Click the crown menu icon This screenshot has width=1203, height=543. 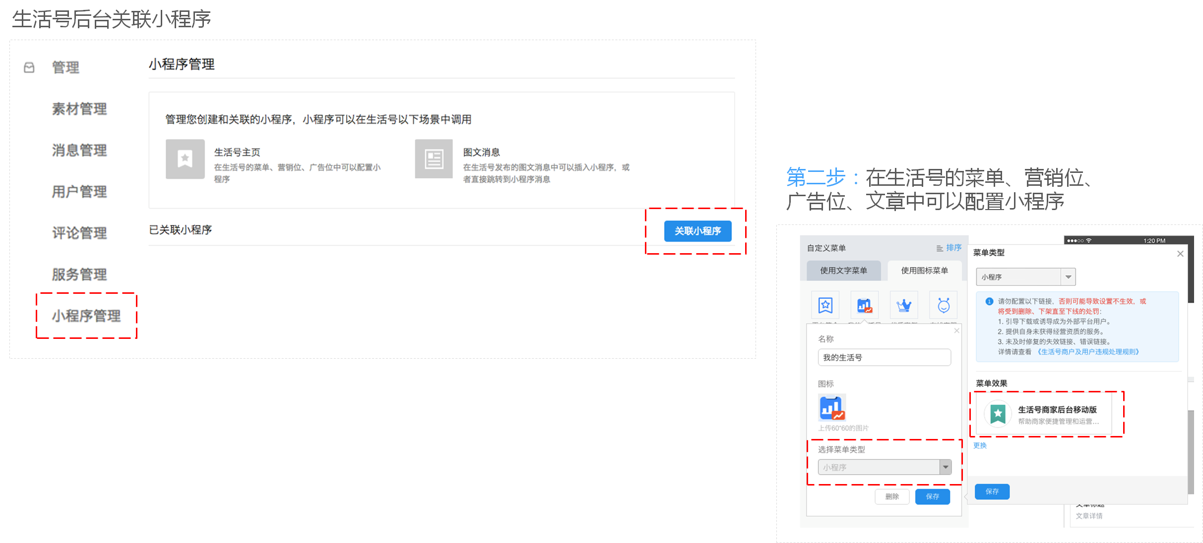point(904,305)
